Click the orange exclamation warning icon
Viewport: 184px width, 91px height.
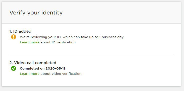coord(14,37)
